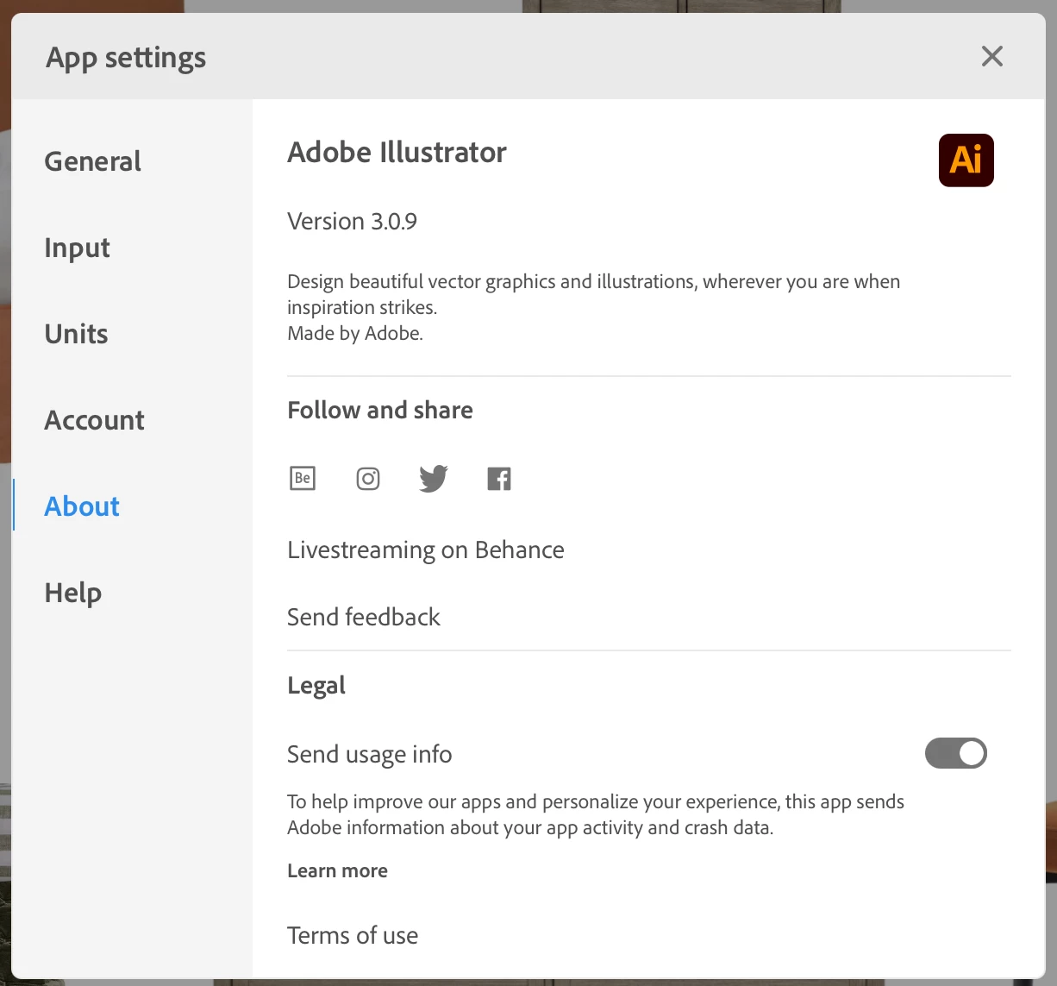This screenshot has height=986, width=1057.
Task: Open the Units settings tab
Action: point(76,334)
